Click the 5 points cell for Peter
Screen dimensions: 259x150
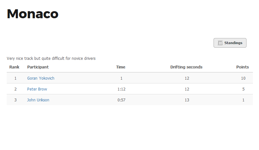(x=243, y=89)
